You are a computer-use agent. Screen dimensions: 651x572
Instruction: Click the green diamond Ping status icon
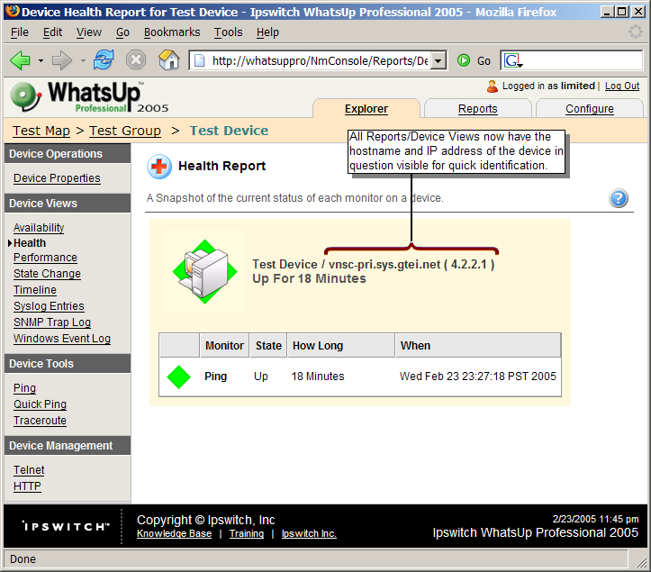(179, 377)
